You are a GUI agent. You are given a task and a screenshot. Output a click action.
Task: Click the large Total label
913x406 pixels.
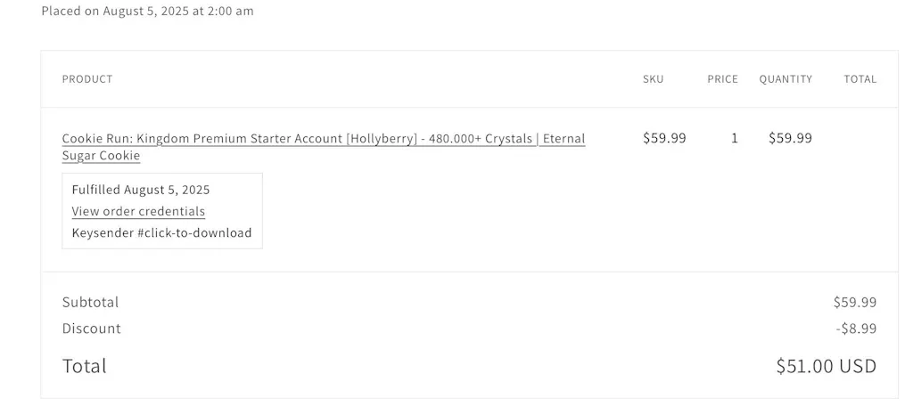[84, 366]
